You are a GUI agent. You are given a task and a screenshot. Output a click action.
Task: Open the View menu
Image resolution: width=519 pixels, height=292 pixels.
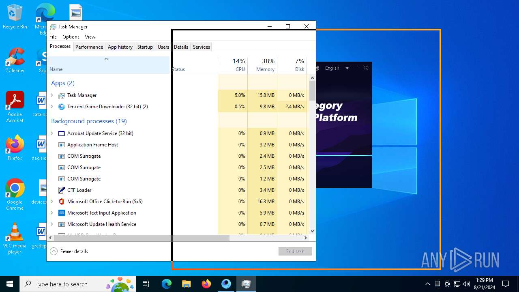(x=90, y=37)
